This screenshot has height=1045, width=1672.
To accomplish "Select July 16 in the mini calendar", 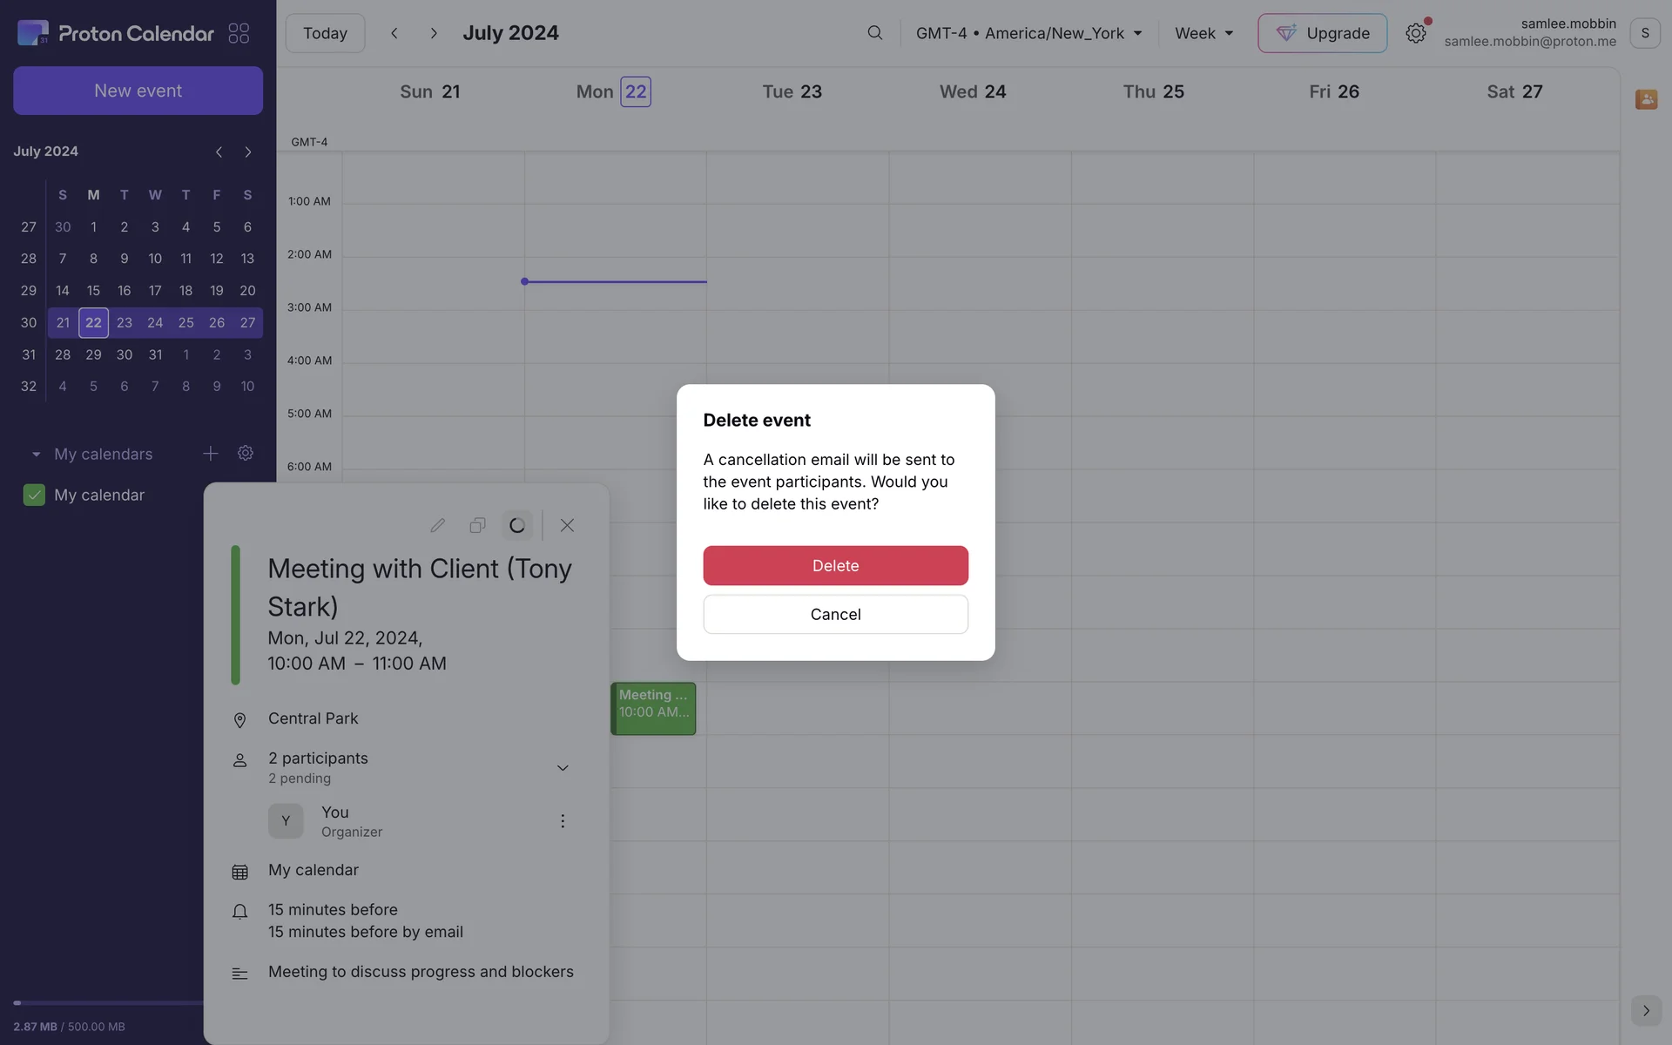I will [x=124, y=291].
